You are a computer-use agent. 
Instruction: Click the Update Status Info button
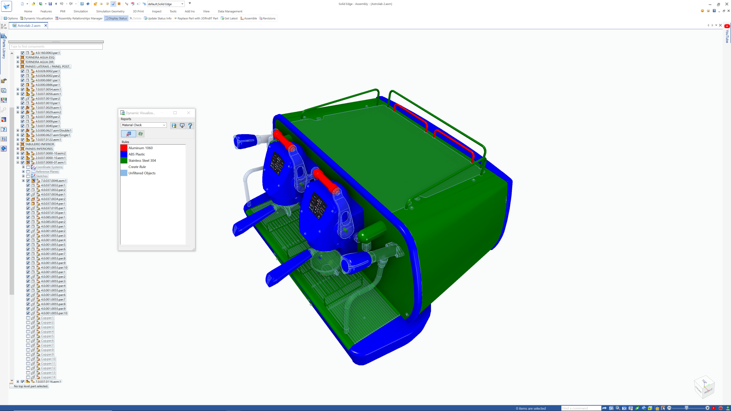click(157, 19)
